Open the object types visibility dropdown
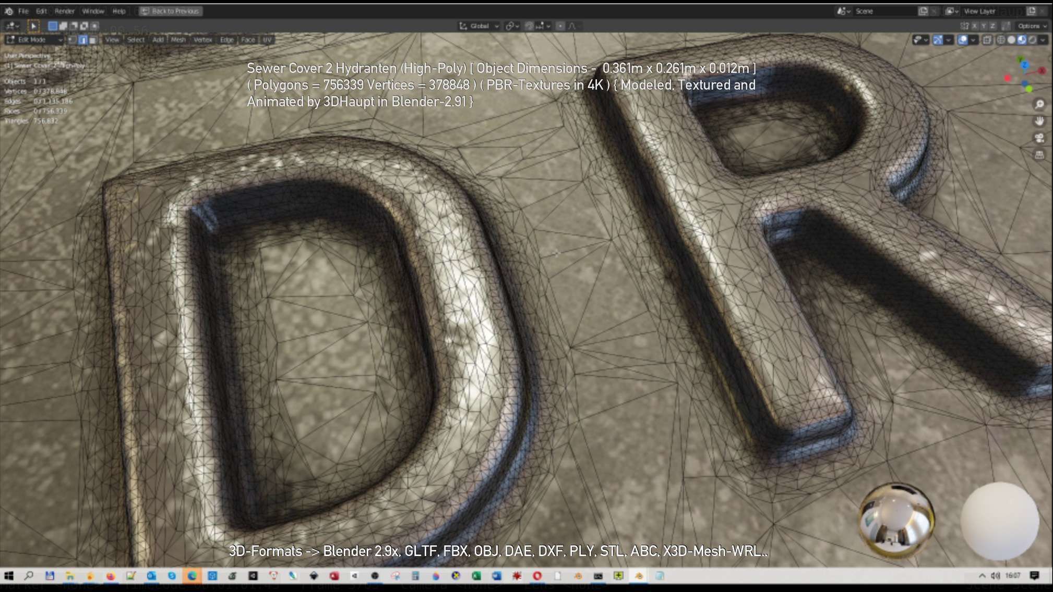Screen dimensions: 1053x592 (x=920, y=40)
